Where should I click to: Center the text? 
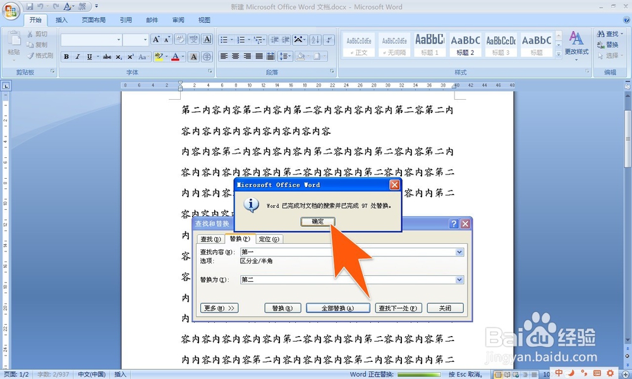click(x=235, y=56)
